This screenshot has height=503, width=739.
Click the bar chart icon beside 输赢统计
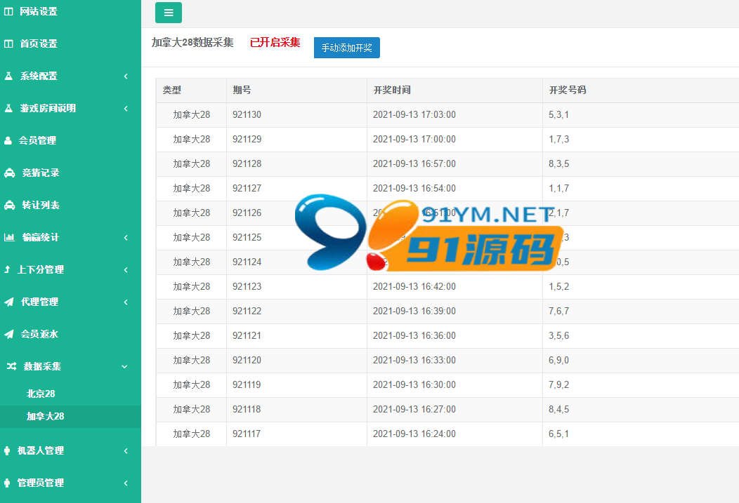9,237
